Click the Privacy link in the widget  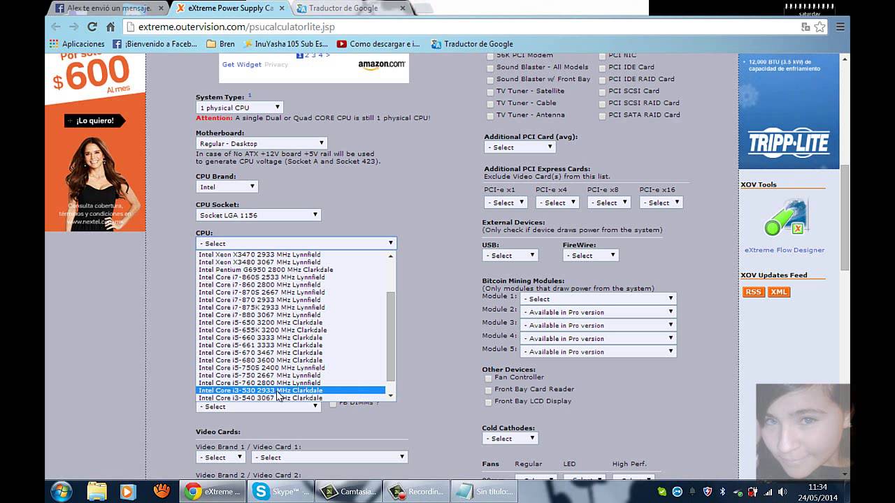click(x=276, y=64)
